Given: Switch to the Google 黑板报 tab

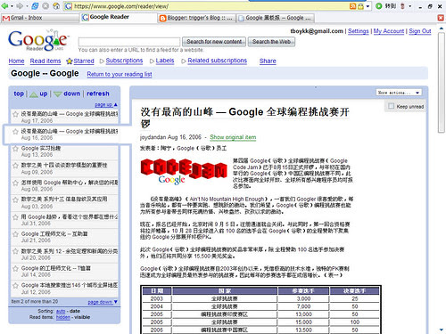Looking at the screenshot, I should coord(276,18).
